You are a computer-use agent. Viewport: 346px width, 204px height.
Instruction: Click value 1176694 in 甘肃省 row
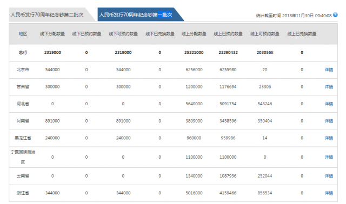click(x=228, y=87)
